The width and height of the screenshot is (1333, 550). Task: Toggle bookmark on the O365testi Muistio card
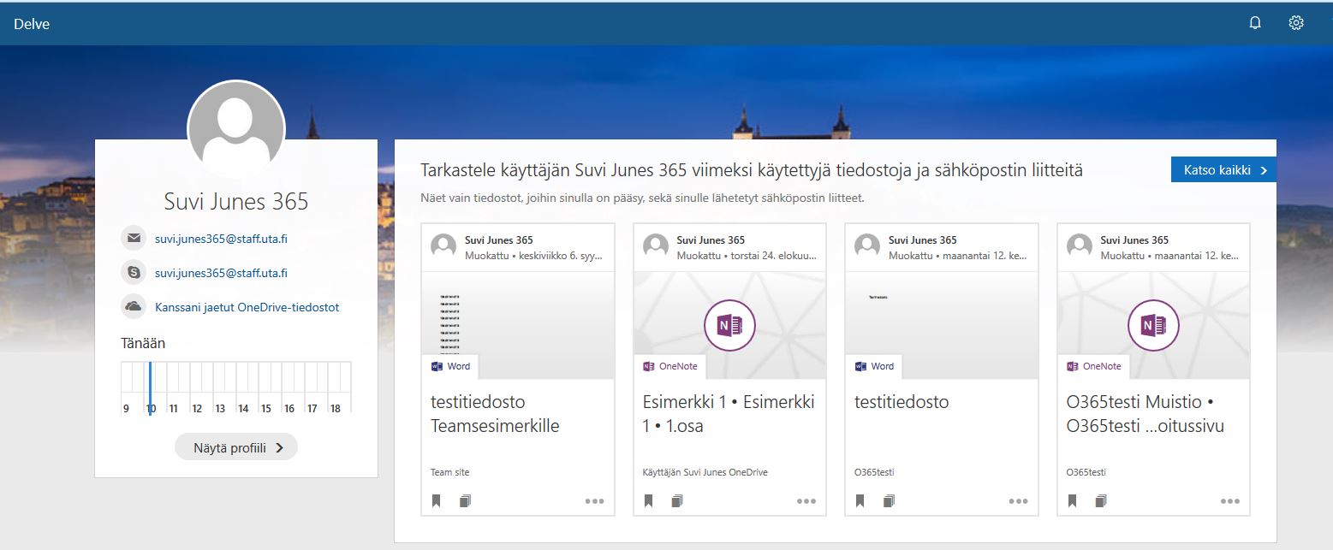coord(1072,501)
